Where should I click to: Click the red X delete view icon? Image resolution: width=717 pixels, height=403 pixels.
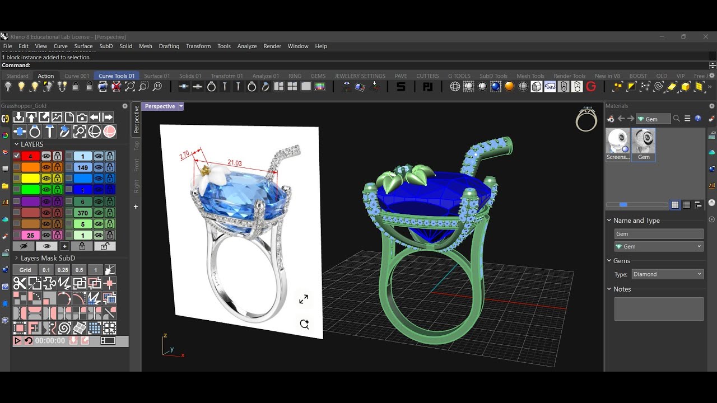click(116, 87)
